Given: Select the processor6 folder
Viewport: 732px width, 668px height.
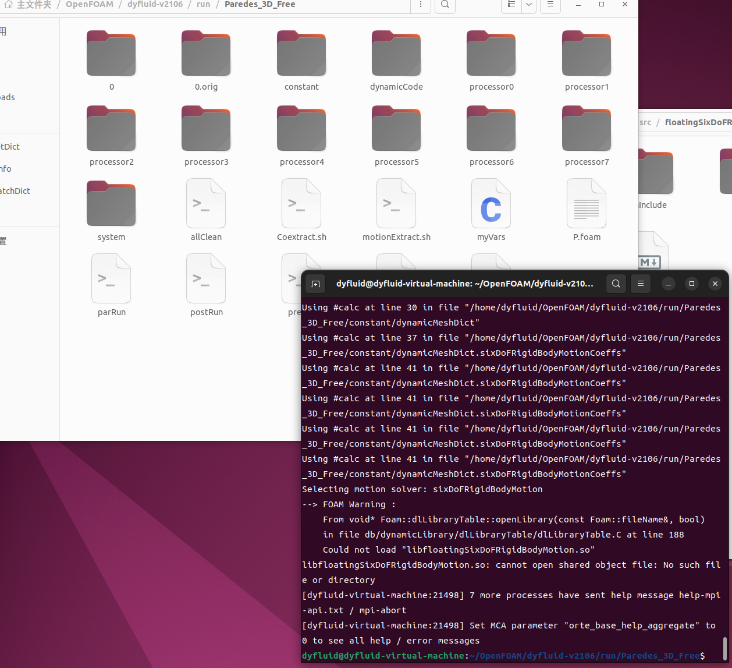Looking at the screenshot, I should [491, 129].
